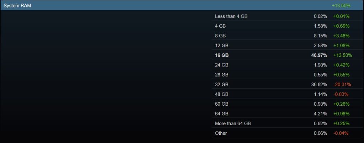Select the Less than 4 GB row label
Screen dimensions: 364x143
pyautogui.click(x=231, y=16)
